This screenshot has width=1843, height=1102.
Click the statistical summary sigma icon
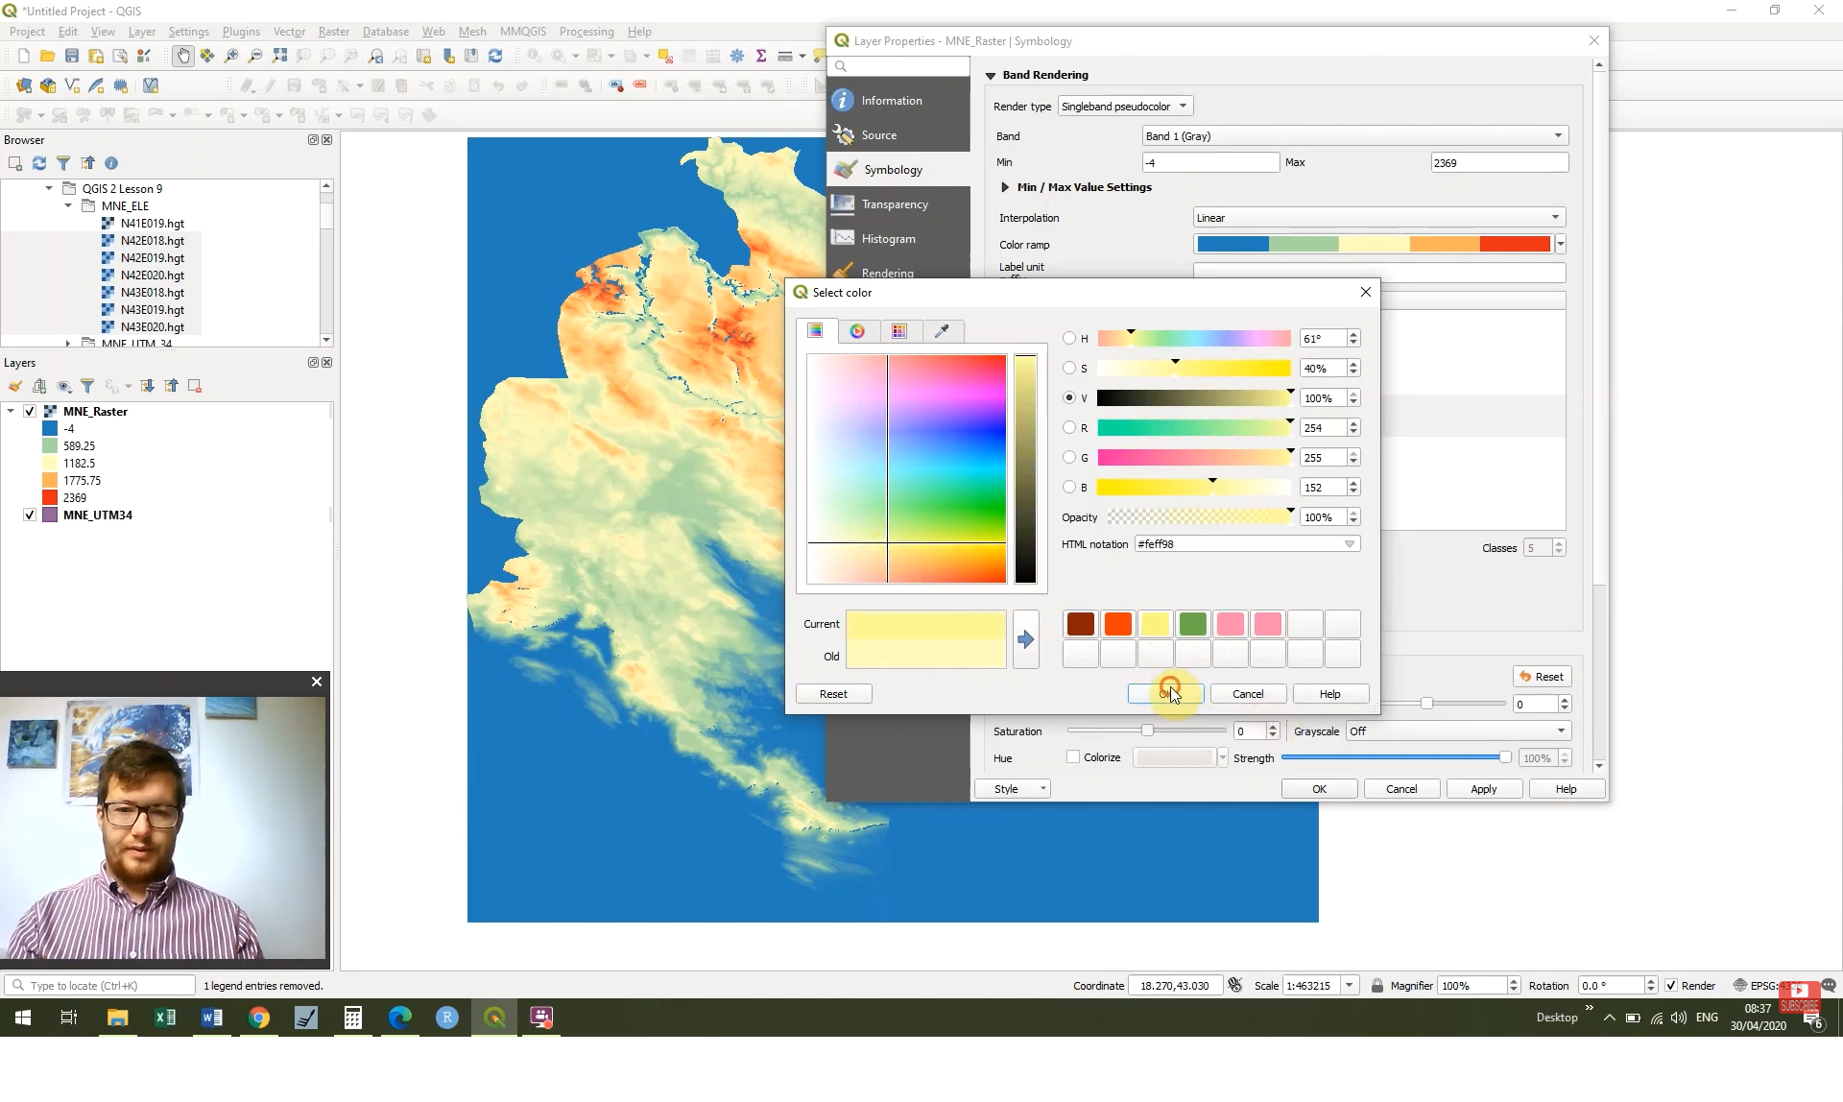(761, 56)
